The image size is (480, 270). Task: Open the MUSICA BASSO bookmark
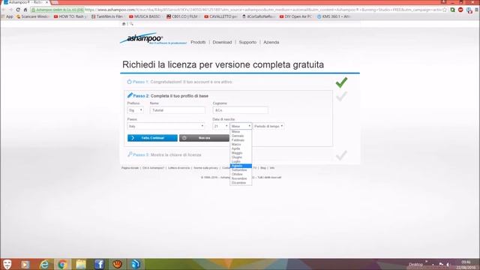coord(145,16)
